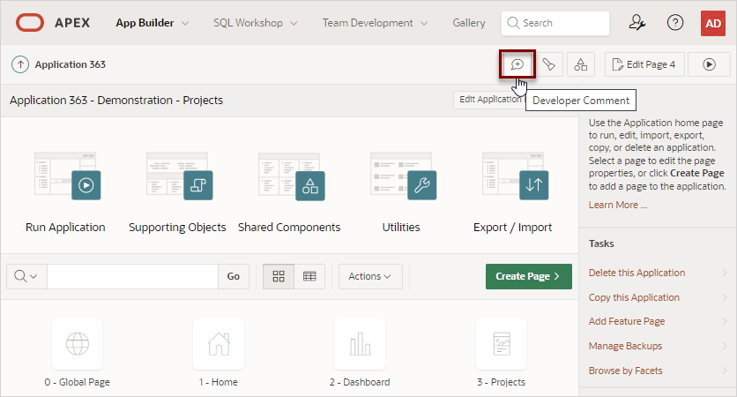This screenshot has height=397, width=737.
Task: Open the 1 - Home page icon
Action: (x=219, y=344)
